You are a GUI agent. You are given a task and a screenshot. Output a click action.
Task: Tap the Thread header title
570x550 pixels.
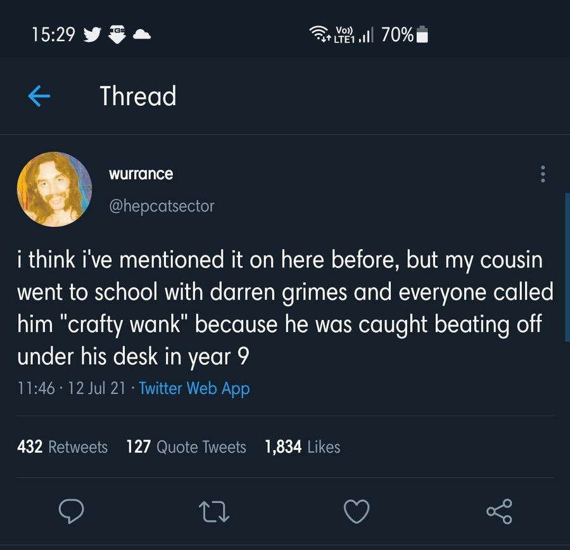pyautogui.click(x=138, y=96)
